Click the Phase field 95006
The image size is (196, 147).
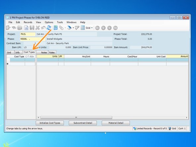pos(33,39)
